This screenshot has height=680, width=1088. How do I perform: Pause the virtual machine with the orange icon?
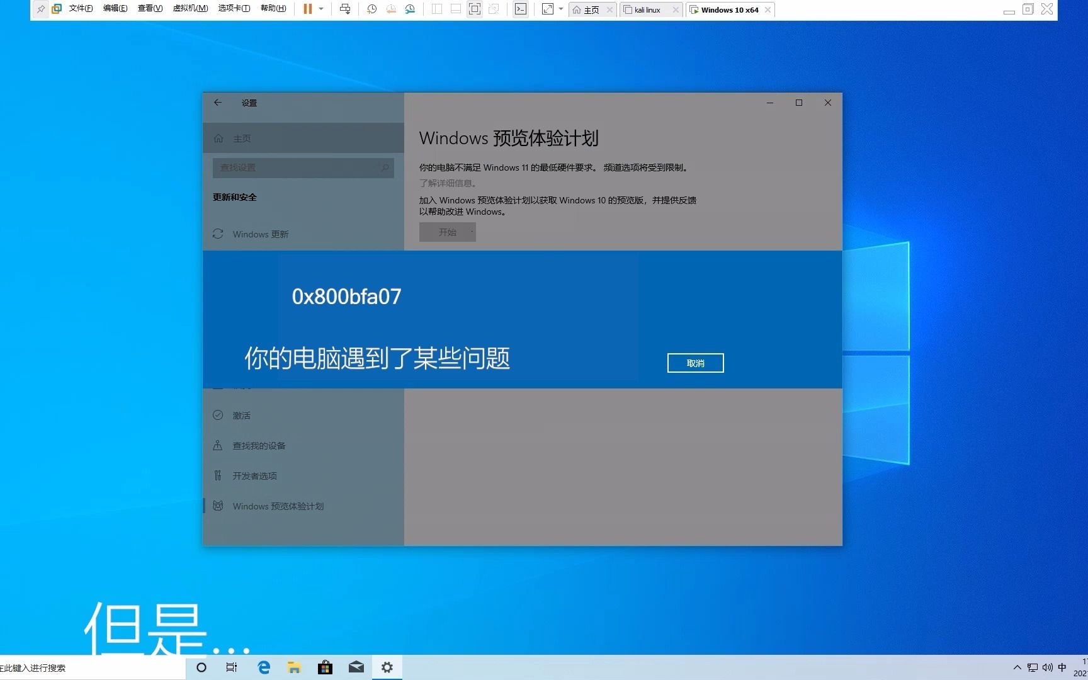tap(307, 9)
